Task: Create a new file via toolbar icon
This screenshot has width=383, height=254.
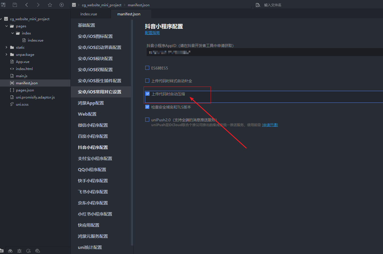Action: [3, 5]
